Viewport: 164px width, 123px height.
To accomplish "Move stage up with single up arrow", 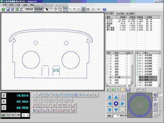I will pos(116,97).
